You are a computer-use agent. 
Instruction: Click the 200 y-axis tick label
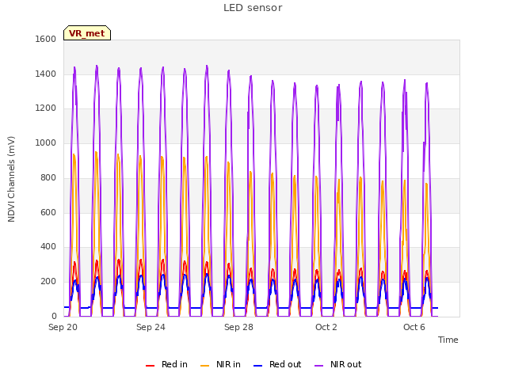(48, 282)
